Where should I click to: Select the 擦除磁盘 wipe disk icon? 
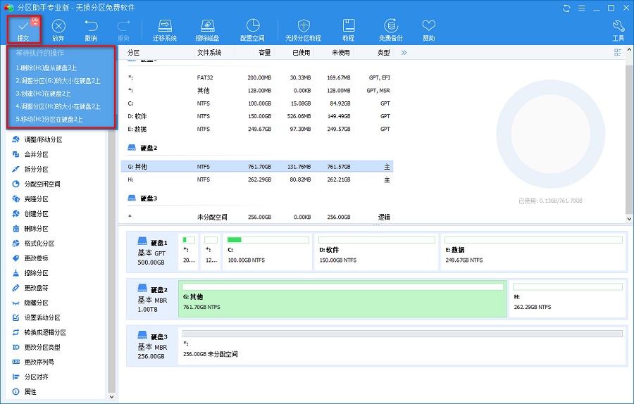(206, 27)
